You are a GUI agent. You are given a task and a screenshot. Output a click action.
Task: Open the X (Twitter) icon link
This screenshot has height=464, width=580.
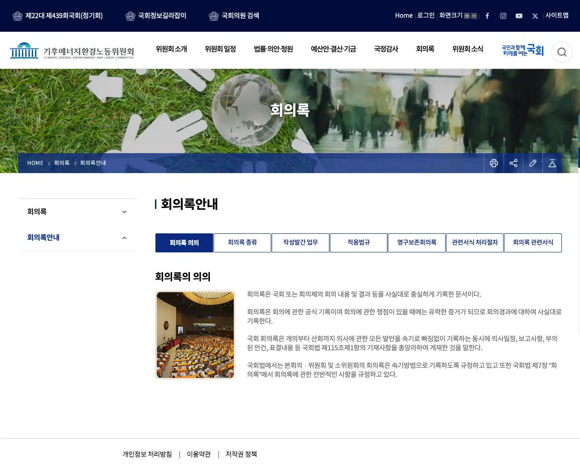535,16
